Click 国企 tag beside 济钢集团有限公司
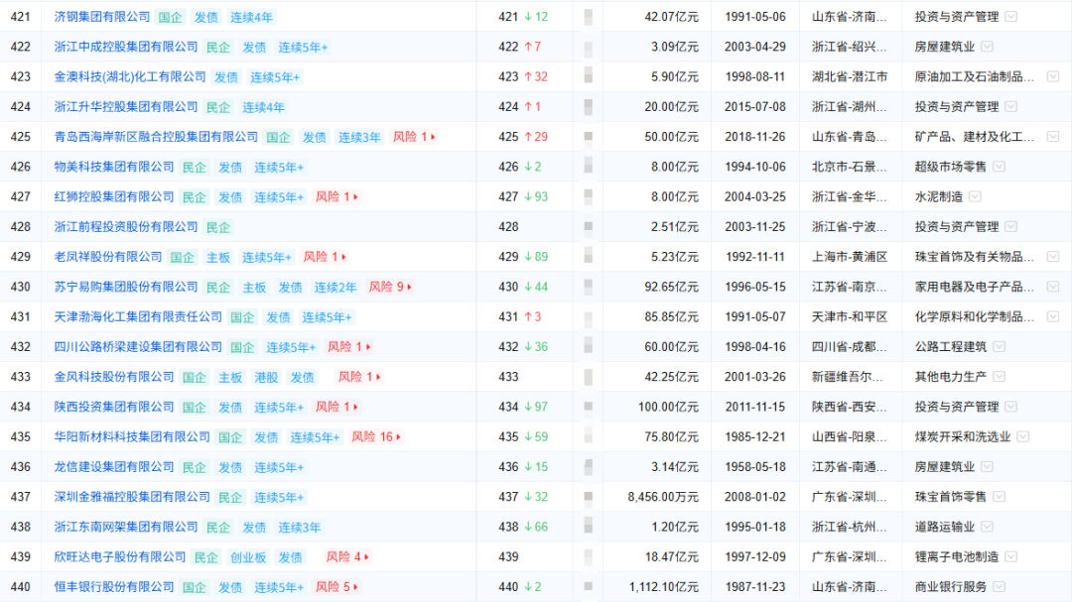1072x602 pixels. (x=171, y=17)
